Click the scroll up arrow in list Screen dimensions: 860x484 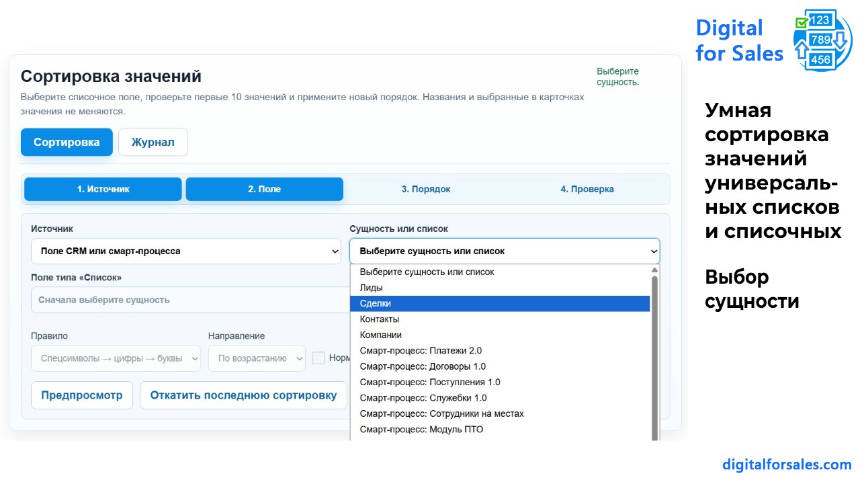point(655,270)
